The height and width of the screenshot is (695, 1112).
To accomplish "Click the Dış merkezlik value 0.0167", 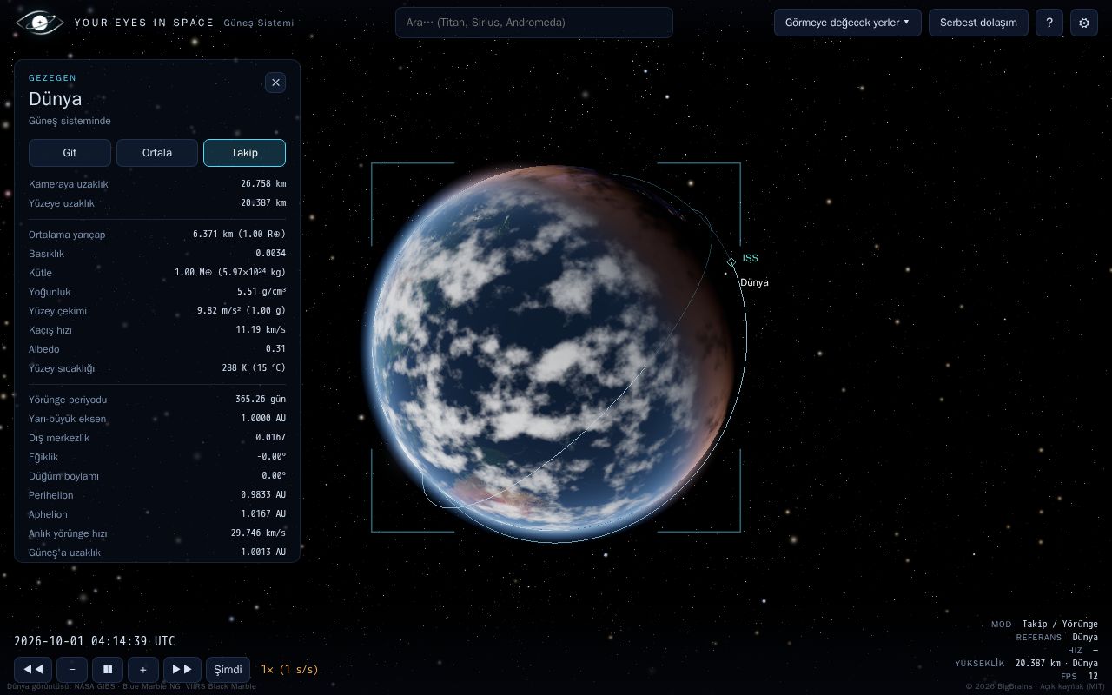I will pos(270,438).
